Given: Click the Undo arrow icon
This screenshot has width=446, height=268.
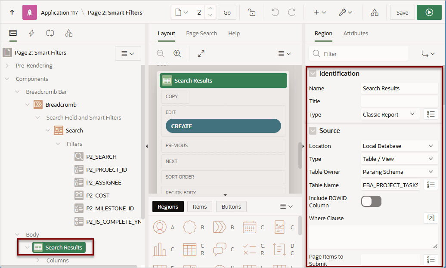Looking at the screenshot, I should [x=275, y=12].
